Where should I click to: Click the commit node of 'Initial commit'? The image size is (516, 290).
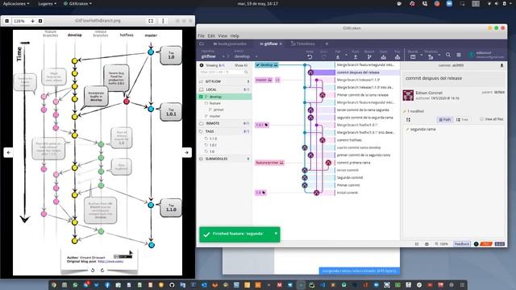click(317, 193)
